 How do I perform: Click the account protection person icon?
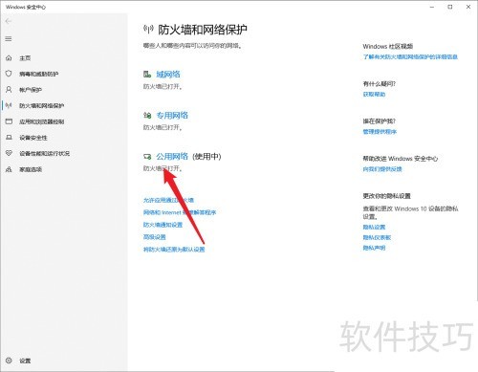pyautogui.click(x=9, y=90)
